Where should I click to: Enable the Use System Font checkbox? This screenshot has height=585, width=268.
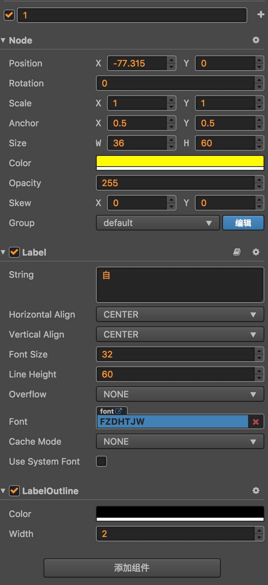pos(102,461)
